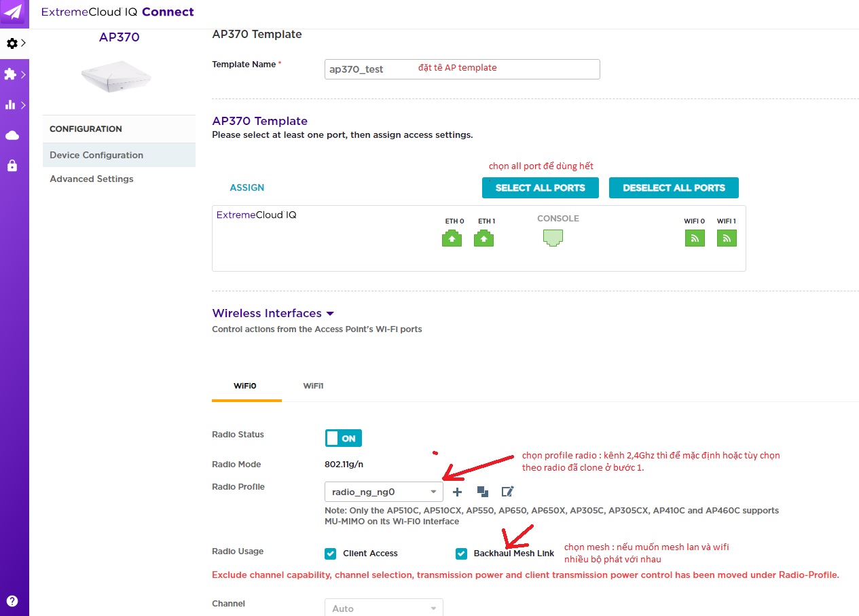
Task: Click the padlock icon in sidebar
Action: click(12, 166)
